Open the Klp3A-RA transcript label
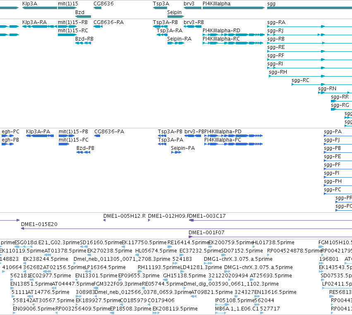This screenshot has height=315, width=352. click(x=35, y=22)
